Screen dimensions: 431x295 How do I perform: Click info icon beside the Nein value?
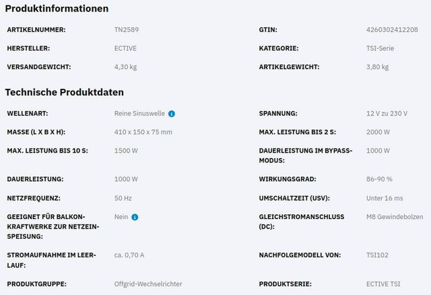tap(135, 217)
